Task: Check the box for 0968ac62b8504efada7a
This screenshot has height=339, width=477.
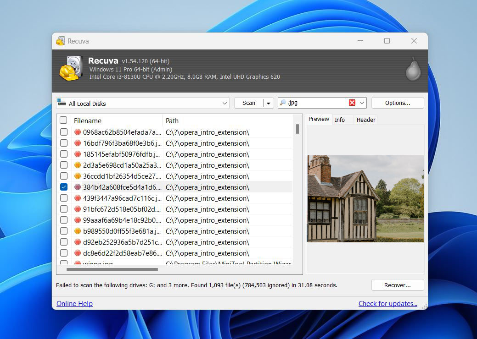Action: [63, 132]
